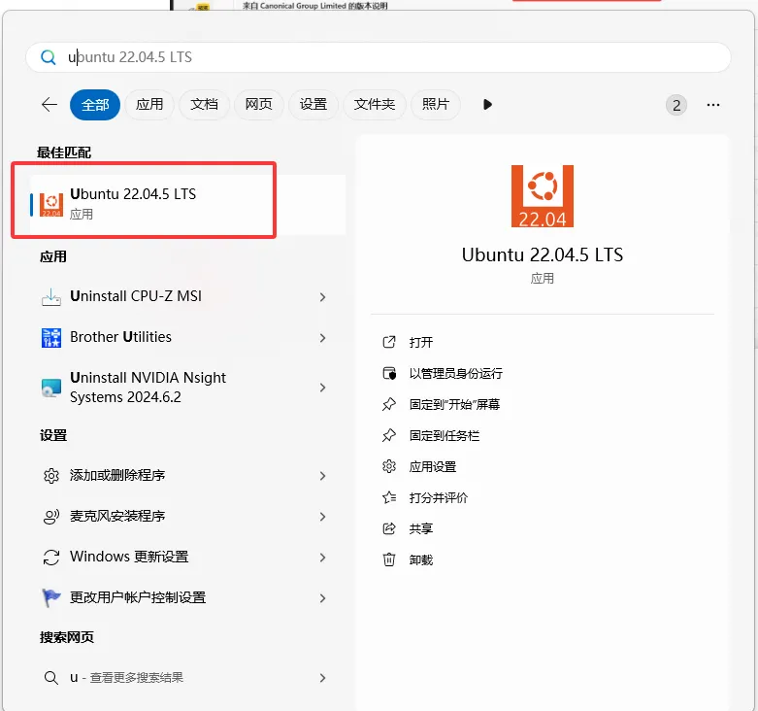This screenshot has width=758, height=711.
Task: Click the microphone icon beside 麦克风安装程序
Action: tap(51, 517)
